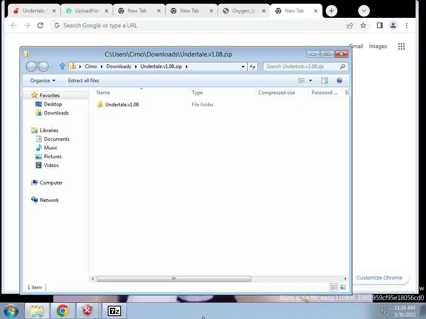This screenshot has height=319, width=426.
Task: Switch to the UploadHaven Chrome tab
Action: click(87, 11)
